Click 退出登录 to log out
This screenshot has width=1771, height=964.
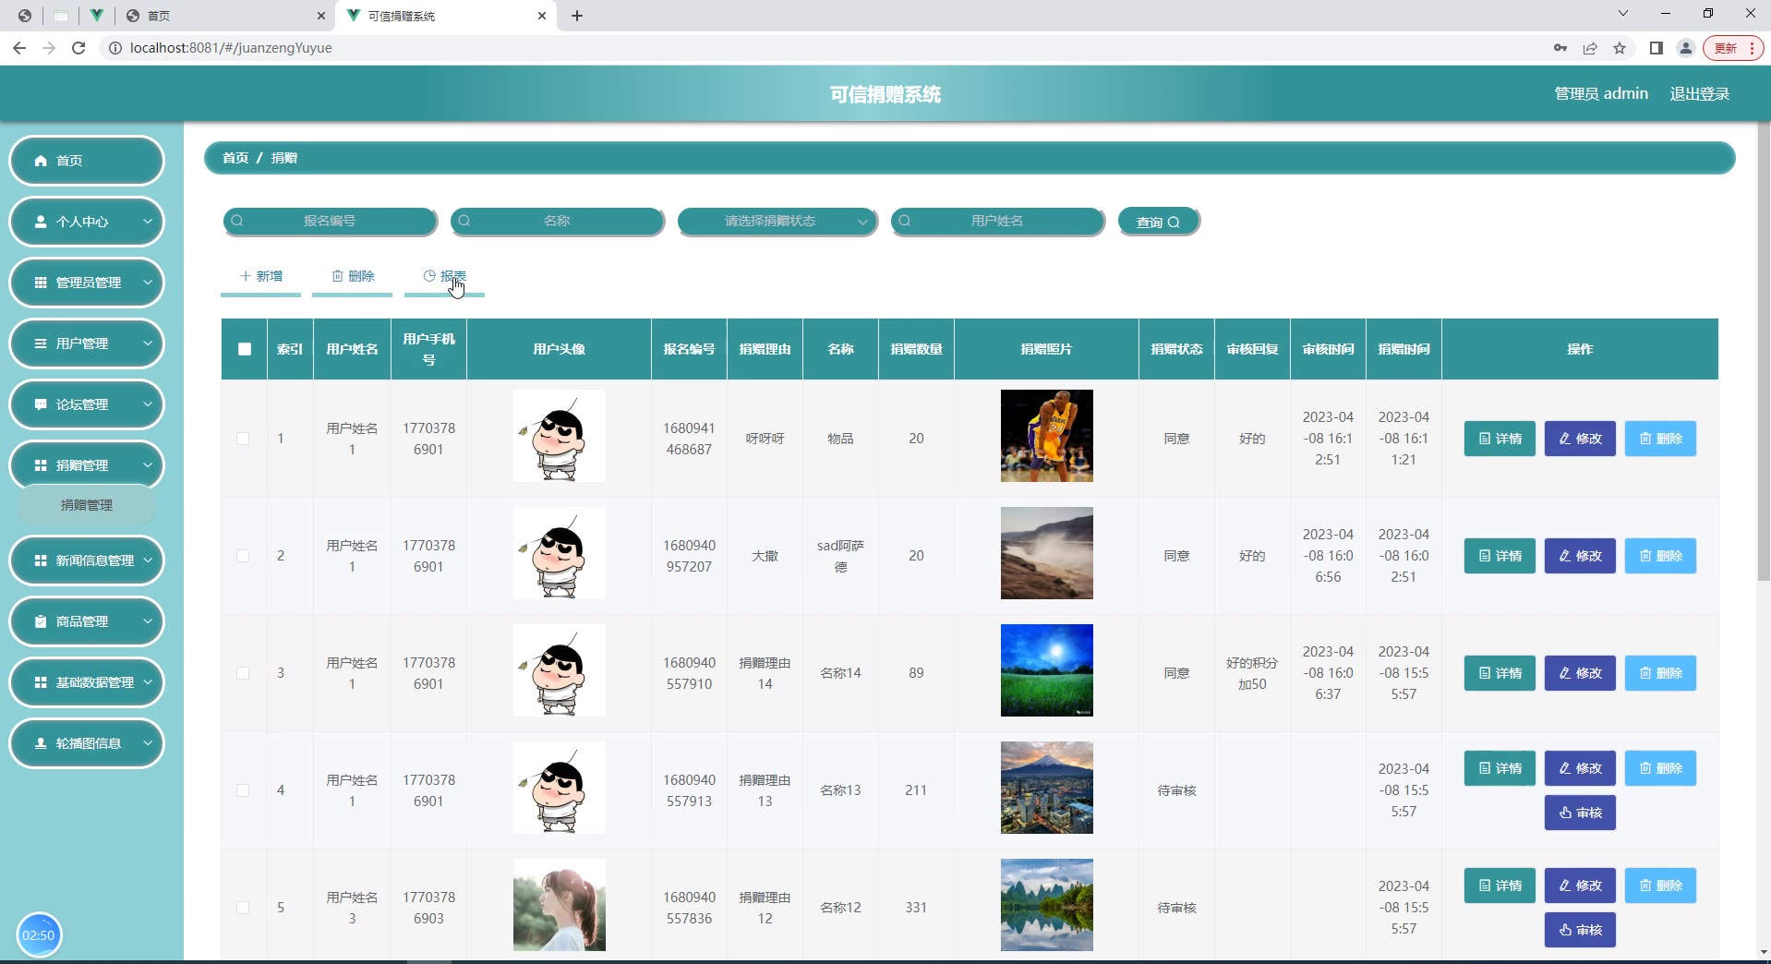pos(1699,94)
